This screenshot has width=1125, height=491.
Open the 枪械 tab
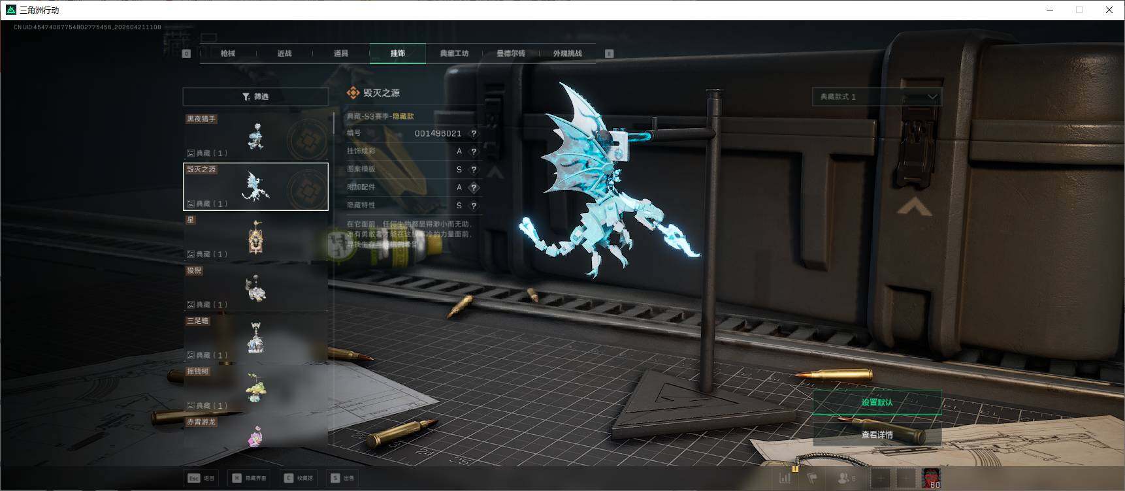pos(228,54)
